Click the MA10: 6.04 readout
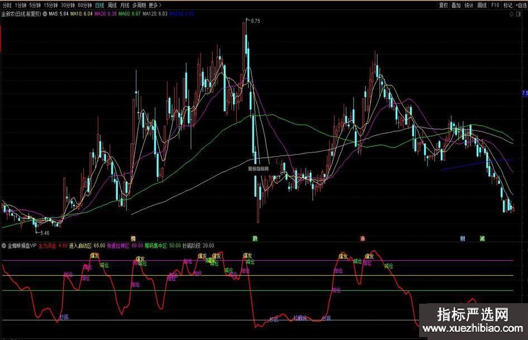 [81, 14]
